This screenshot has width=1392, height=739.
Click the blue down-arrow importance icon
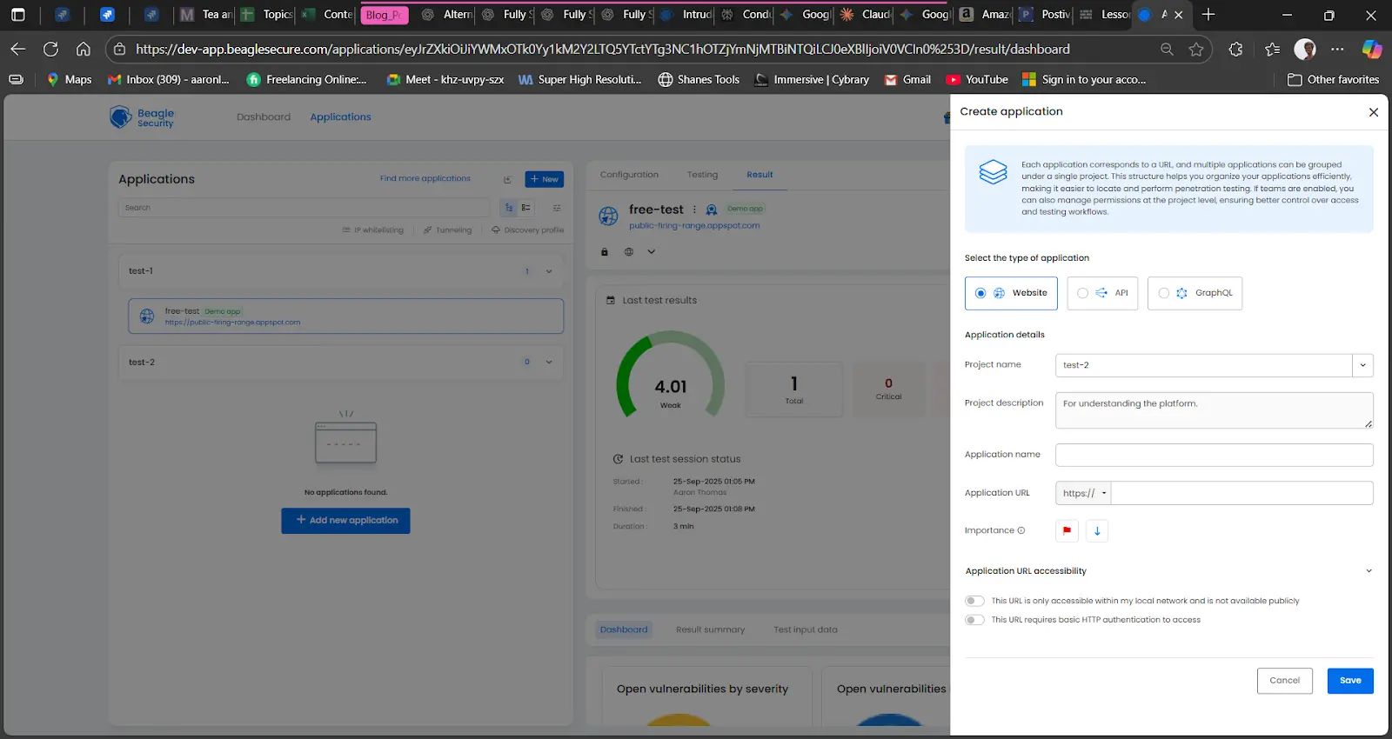pos(1097,530)
